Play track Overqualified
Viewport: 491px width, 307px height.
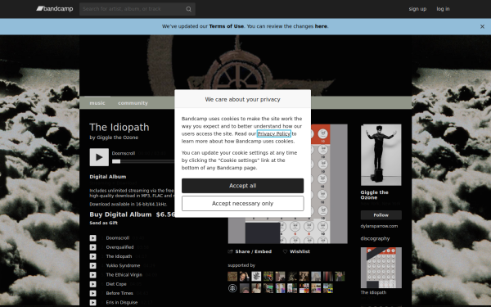[93, 247]
